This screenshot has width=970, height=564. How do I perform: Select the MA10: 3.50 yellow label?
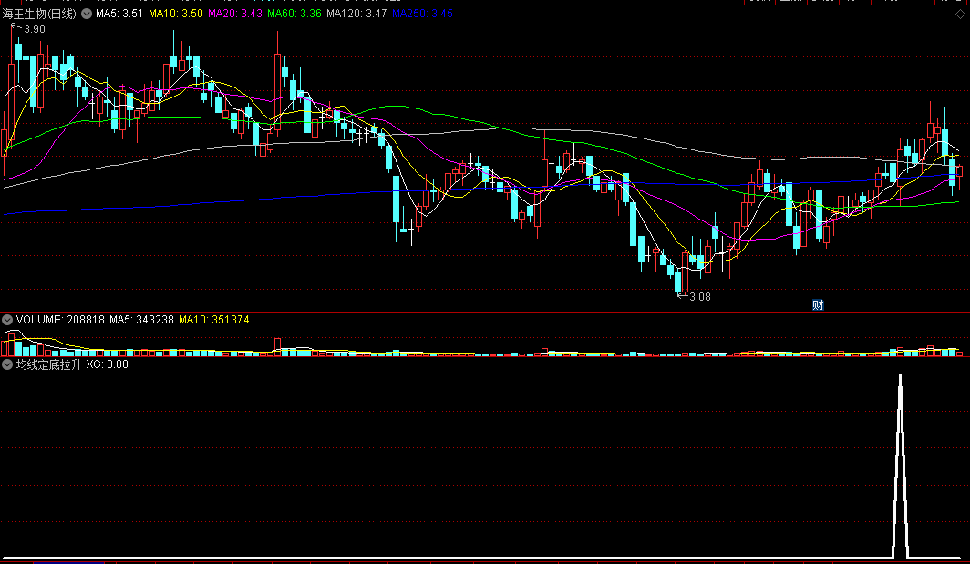(x=176, y=14)
